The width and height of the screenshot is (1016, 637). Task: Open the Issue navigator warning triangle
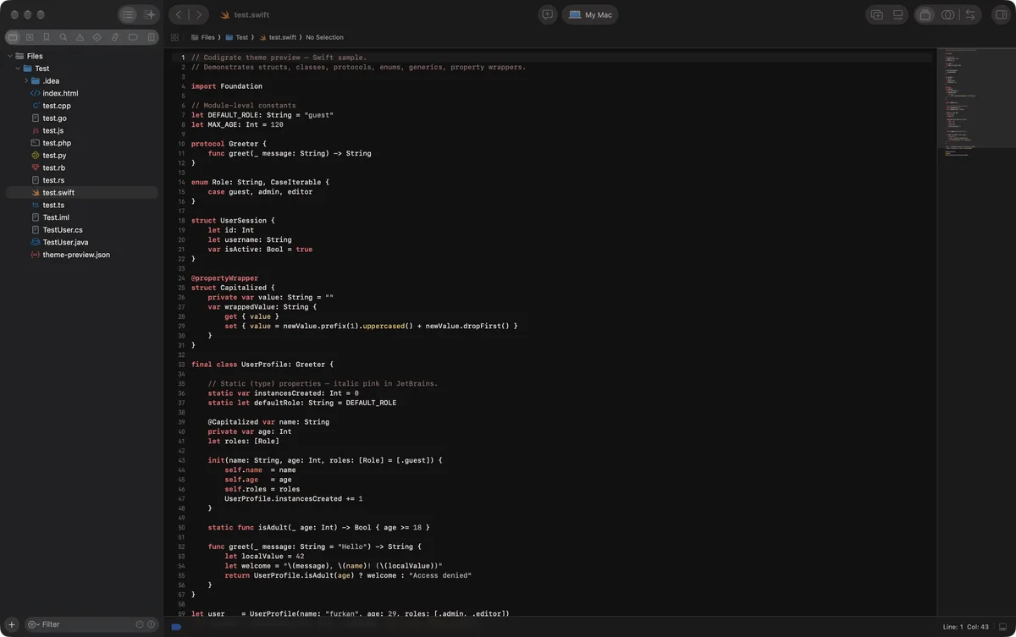point(80,37)
